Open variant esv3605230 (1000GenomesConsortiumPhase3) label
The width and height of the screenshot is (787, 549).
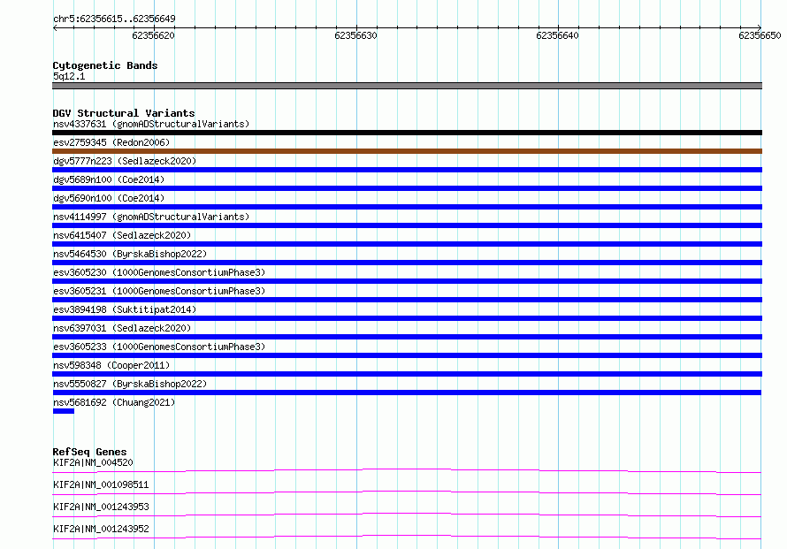(159, 272)
